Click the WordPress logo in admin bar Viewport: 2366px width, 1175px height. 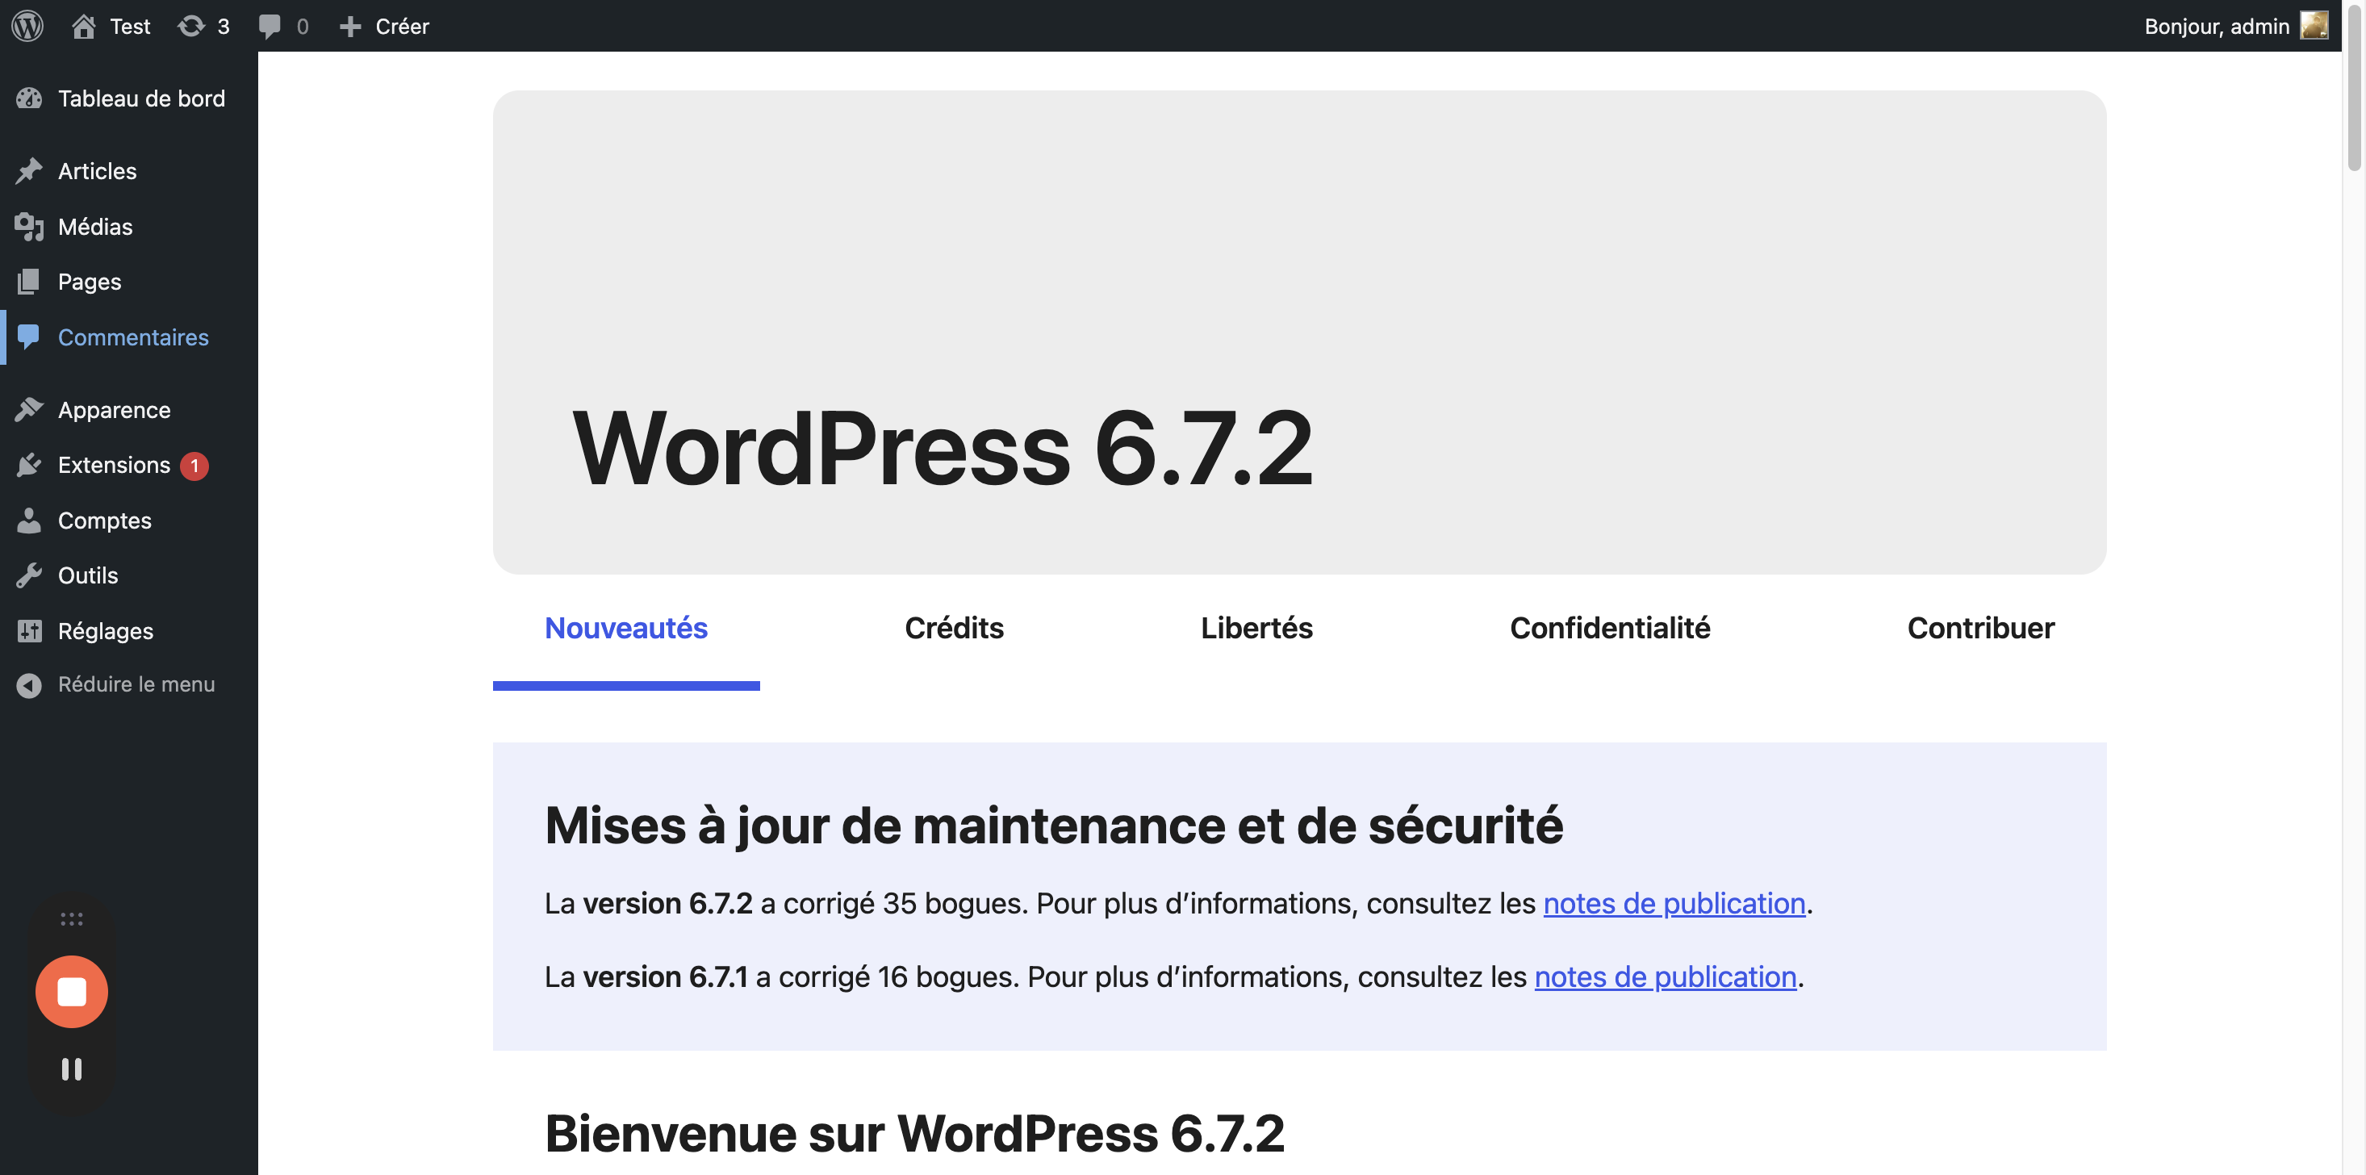point(27,26)
